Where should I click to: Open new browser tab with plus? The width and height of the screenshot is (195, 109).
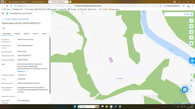tap(70, 2)
